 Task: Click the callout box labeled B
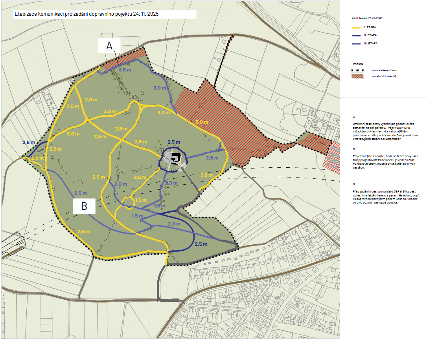pyautogui.click(x=84, y=206)
